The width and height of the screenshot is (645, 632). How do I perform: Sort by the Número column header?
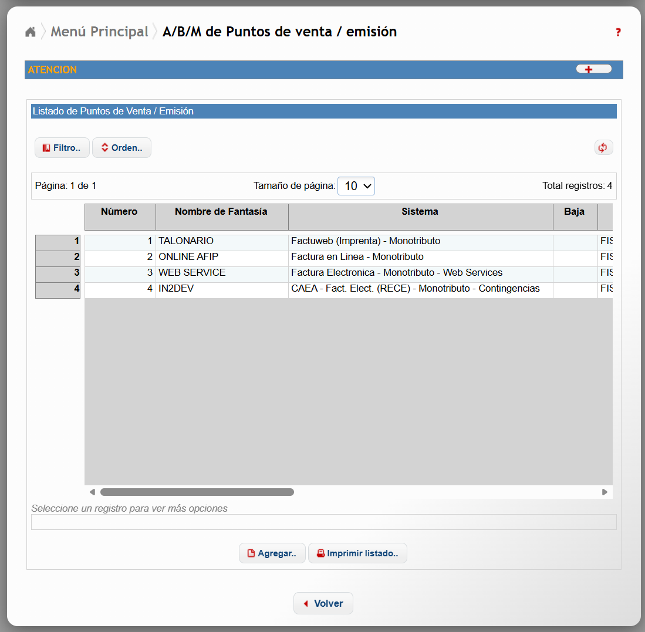[120, 217]
